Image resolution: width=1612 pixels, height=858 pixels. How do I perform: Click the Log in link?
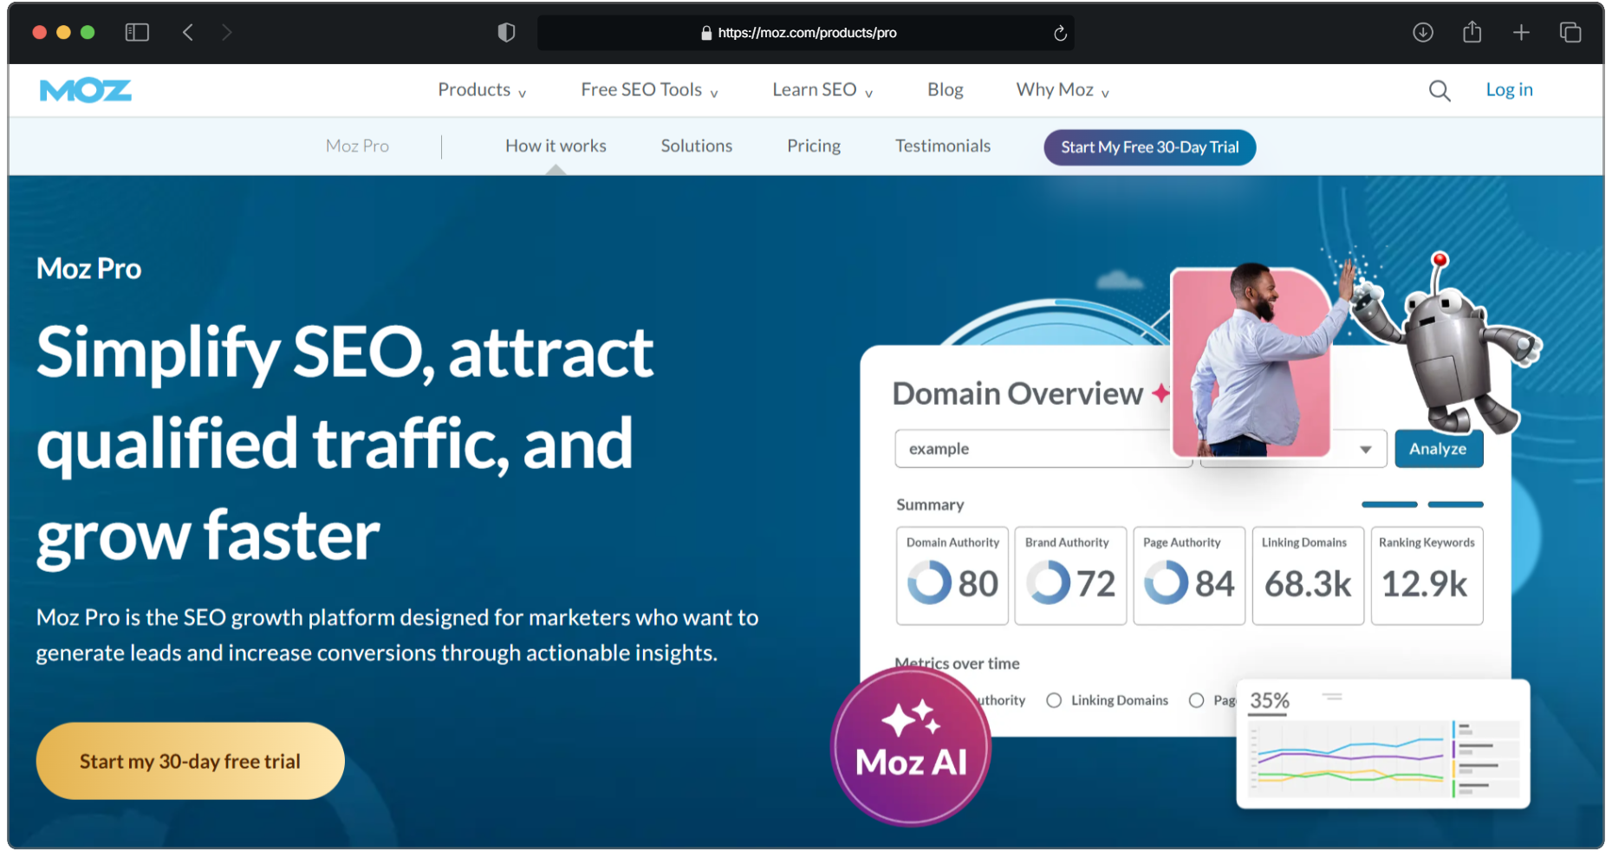1509,90
